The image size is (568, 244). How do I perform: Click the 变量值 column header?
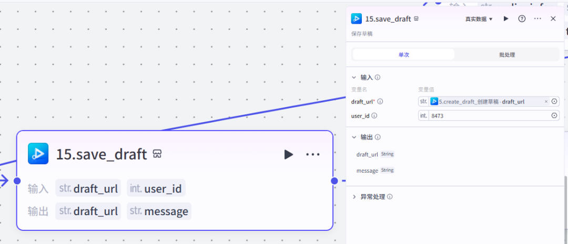[x=427, y=89]
